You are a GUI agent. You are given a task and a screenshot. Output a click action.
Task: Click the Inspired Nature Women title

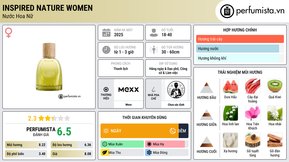47,8
